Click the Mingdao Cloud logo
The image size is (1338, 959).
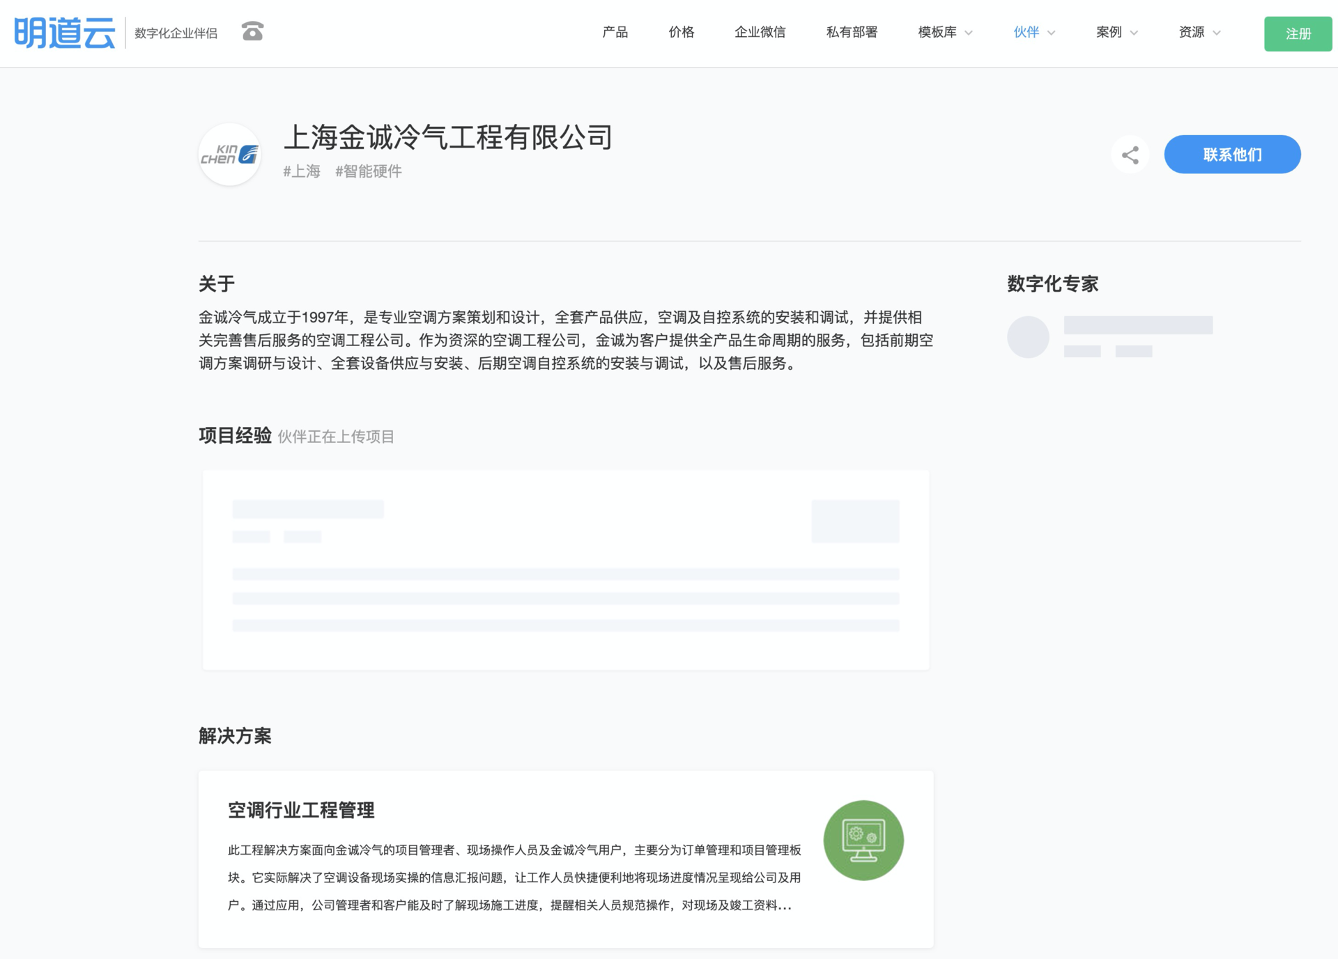click(64, 33)
